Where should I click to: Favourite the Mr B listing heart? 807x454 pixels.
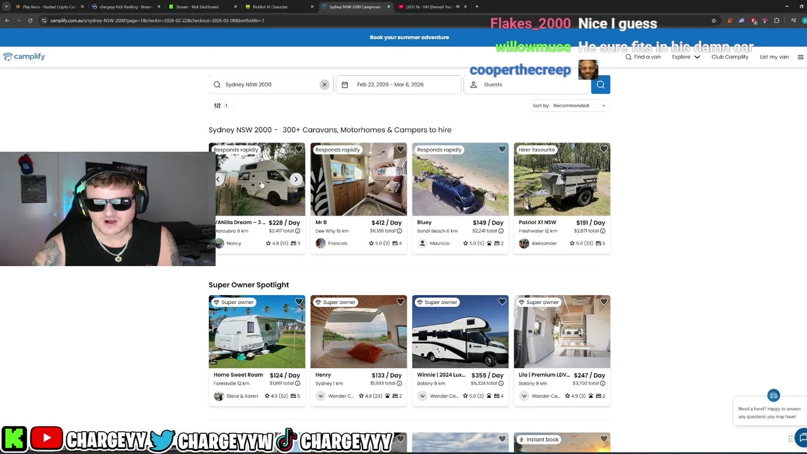point(400,149)
